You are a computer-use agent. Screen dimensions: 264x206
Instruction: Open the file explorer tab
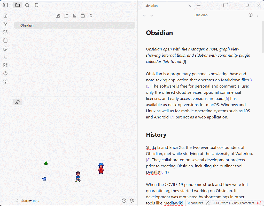tap(18, 5)
